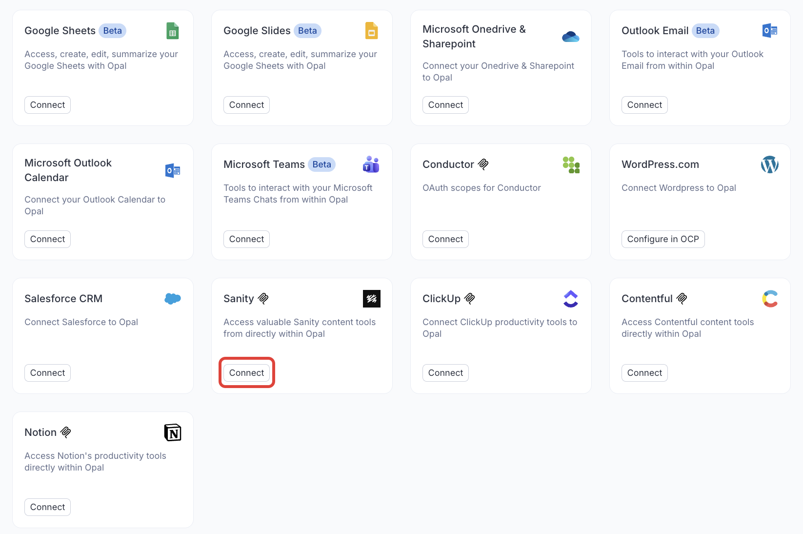The height and width of the screenshot is (534, 803).
Task: Click the Beta badge on Google Slides
Action: click(307, 31)
